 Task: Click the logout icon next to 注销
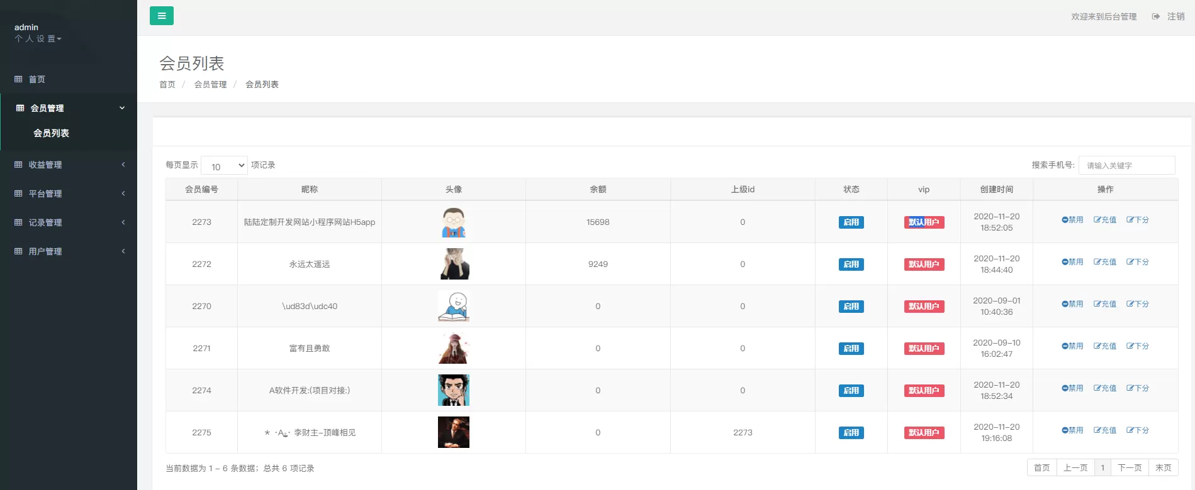point(1156,16)
